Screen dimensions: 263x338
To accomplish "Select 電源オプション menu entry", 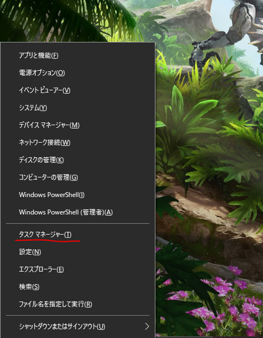I will coord(78,73).
